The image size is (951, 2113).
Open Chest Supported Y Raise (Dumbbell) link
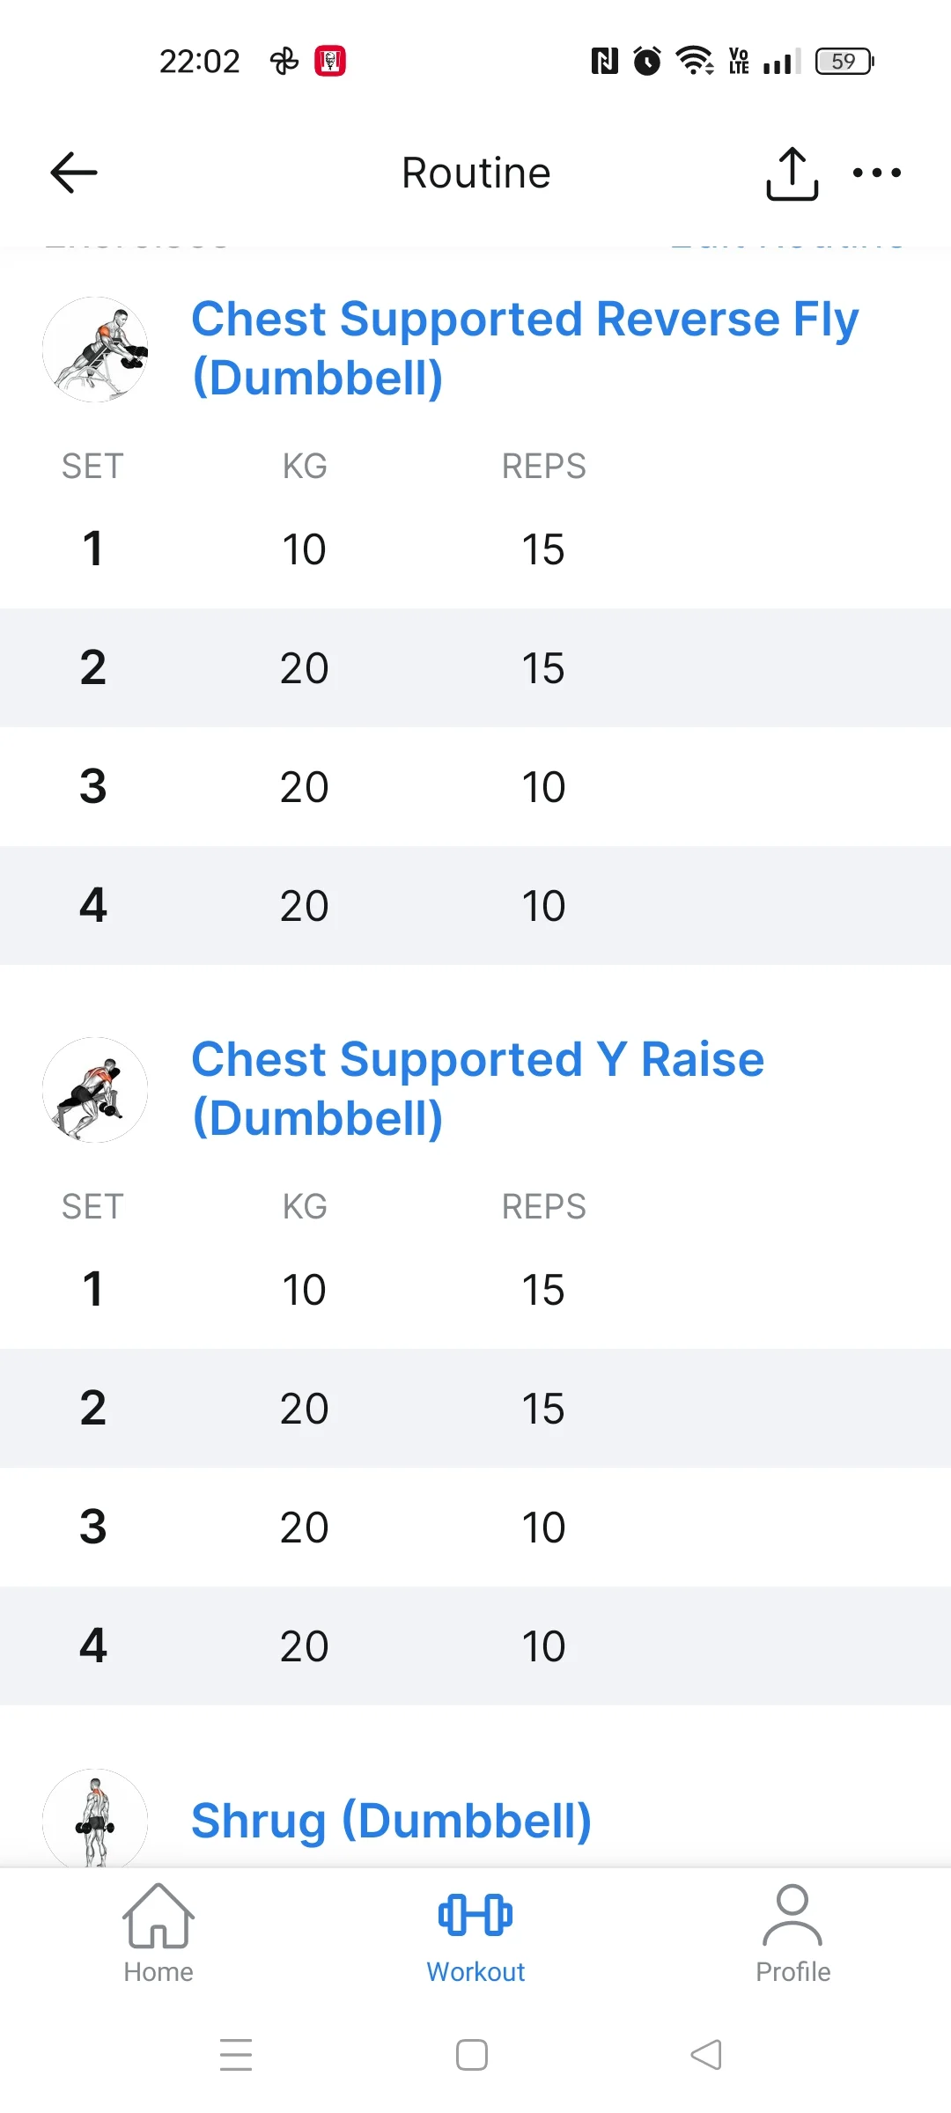[477, 1088]
